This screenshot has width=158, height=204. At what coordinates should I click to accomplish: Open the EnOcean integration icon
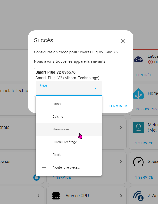coord(138,60)
